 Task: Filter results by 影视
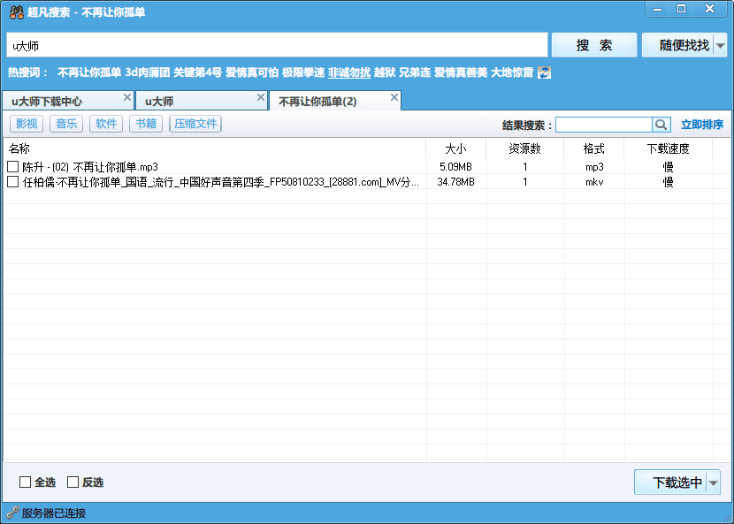tap(27, 124)
